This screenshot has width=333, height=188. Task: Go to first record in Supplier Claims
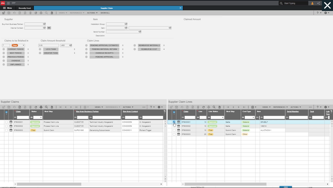(60, 107)
